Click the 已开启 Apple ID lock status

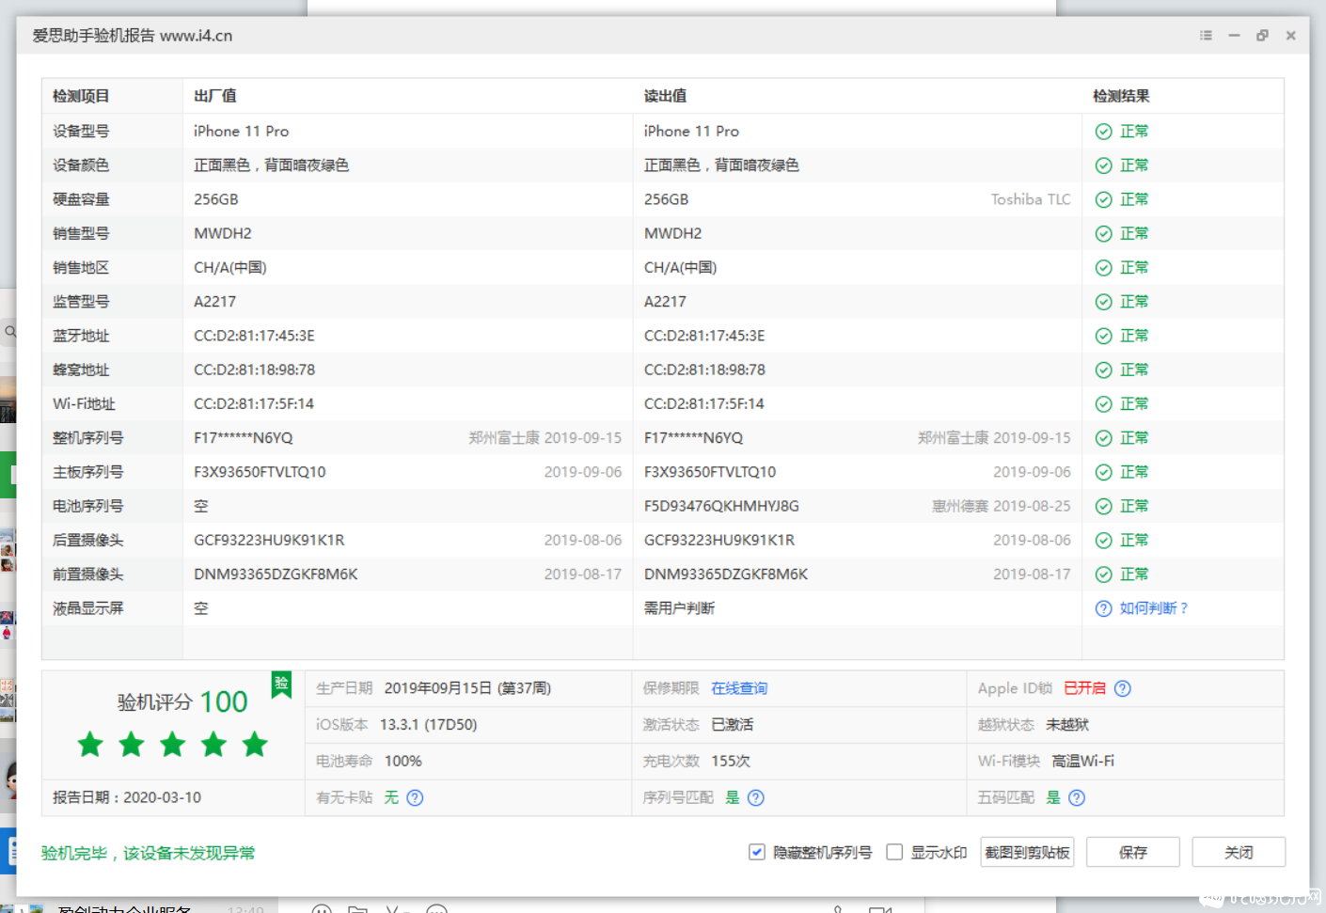[x=1084, y=688]
